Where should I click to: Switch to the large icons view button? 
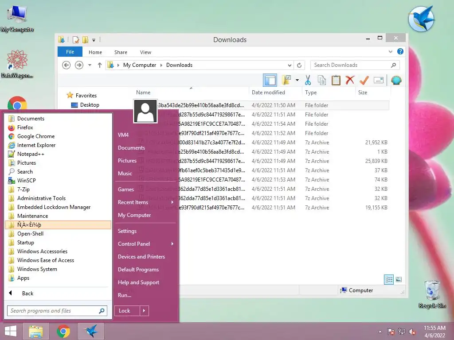[399, 280]
